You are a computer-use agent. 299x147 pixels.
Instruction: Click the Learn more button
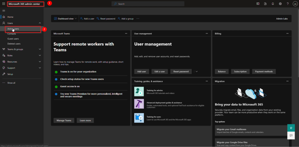[x=85, y=121]
